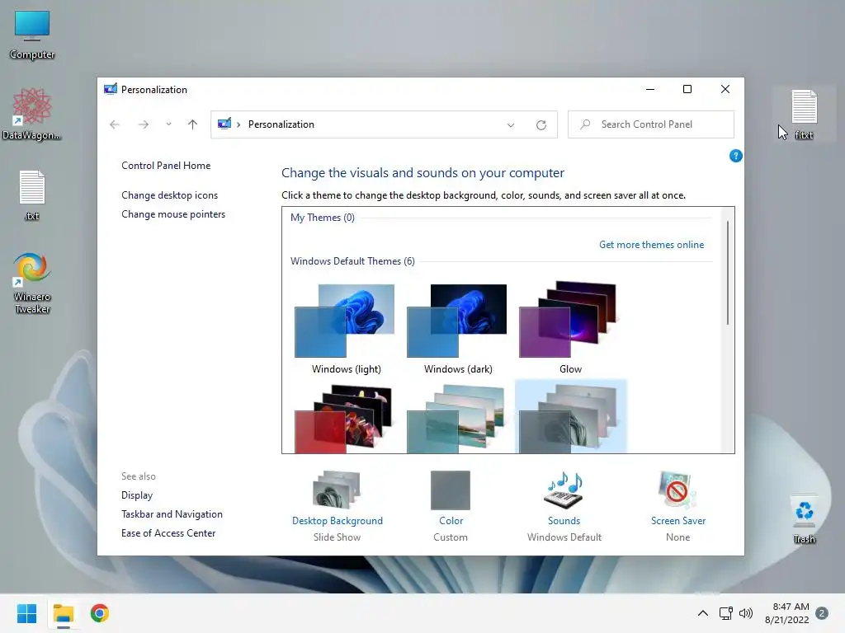Image resolution: width=845 pixels, height=633 pixels.
Task: Expand address bar history dropdown
Action: (510, 125)
